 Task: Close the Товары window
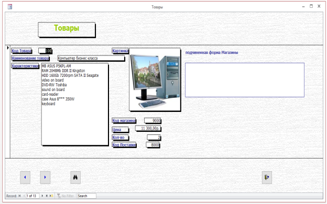tap(319, 6)
